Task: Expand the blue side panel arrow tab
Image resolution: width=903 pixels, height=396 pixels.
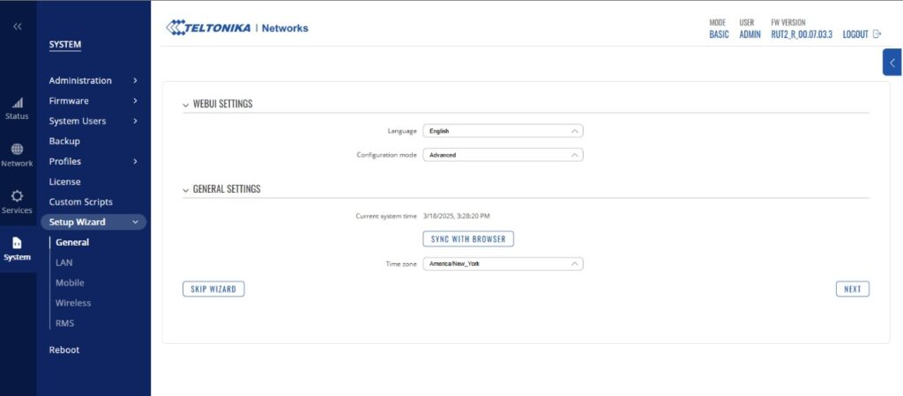Action: 892,62
